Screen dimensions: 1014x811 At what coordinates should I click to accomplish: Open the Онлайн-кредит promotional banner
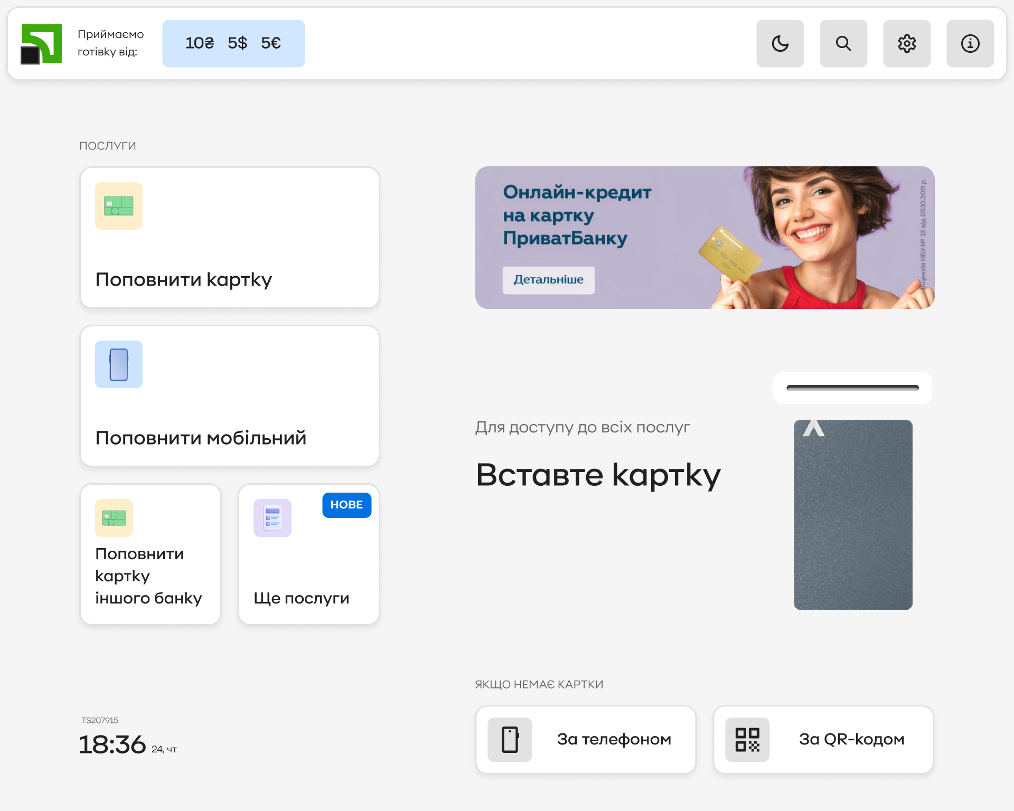click(705, 238)
